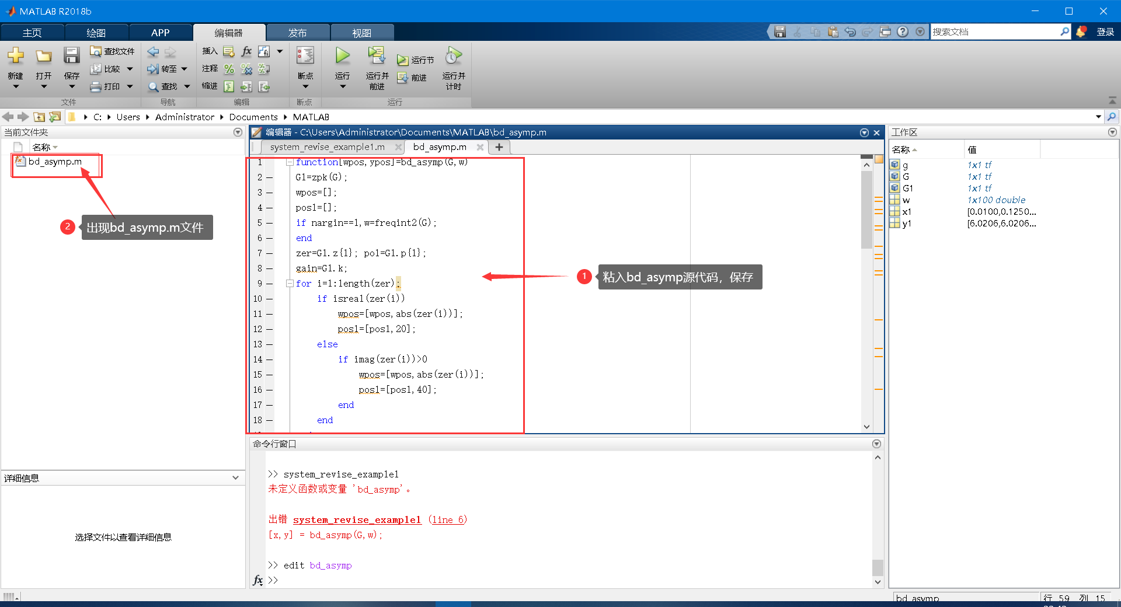Run the script with the green 运行 arrow
Image resolution: width=1121 pixels, height=607 pixels.
[x=343, y=56]
